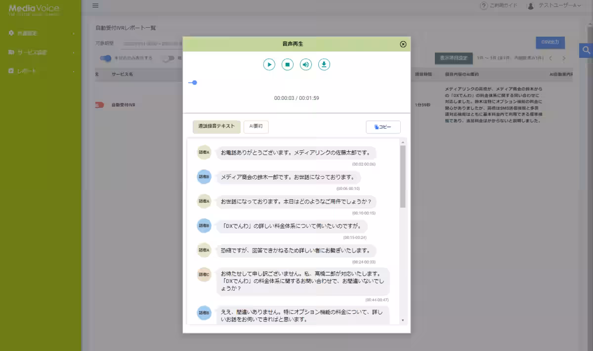This screenshot has width=593, height=351.
Task: Open the search magnifier on the right edge
Action: [585, 50]
